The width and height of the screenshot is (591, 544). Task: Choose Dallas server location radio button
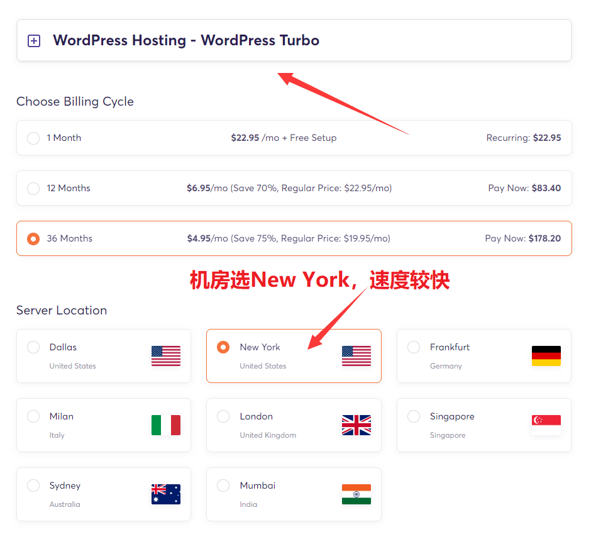[33, 347]
